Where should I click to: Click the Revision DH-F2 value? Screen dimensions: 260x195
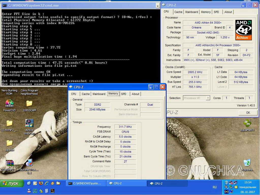pos(246,55)
